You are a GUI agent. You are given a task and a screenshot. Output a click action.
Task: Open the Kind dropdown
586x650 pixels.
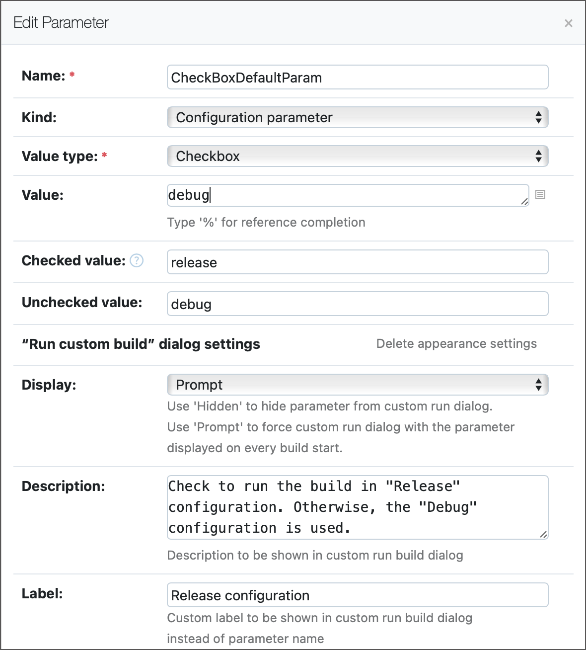pyautogui.click(x=348, y=117)
